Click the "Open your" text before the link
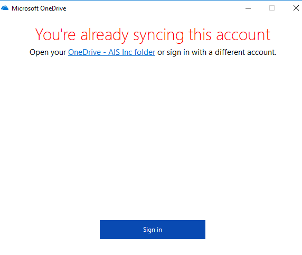Screen dimensions: 302x255 (48, 52)
